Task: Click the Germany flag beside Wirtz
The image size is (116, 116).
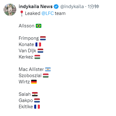Action: pos(34,82)
